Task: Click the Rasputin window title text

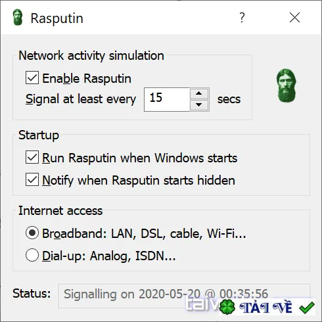Action: pos(57,18)
